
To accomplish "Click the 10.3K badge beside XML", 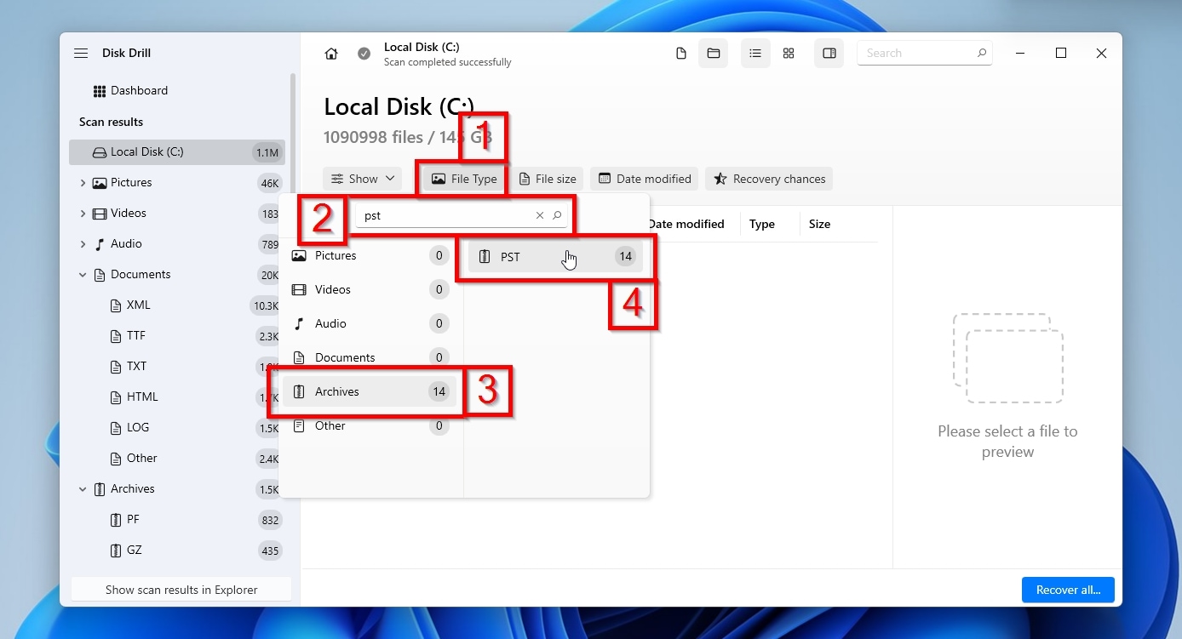I will click(267, 306).
